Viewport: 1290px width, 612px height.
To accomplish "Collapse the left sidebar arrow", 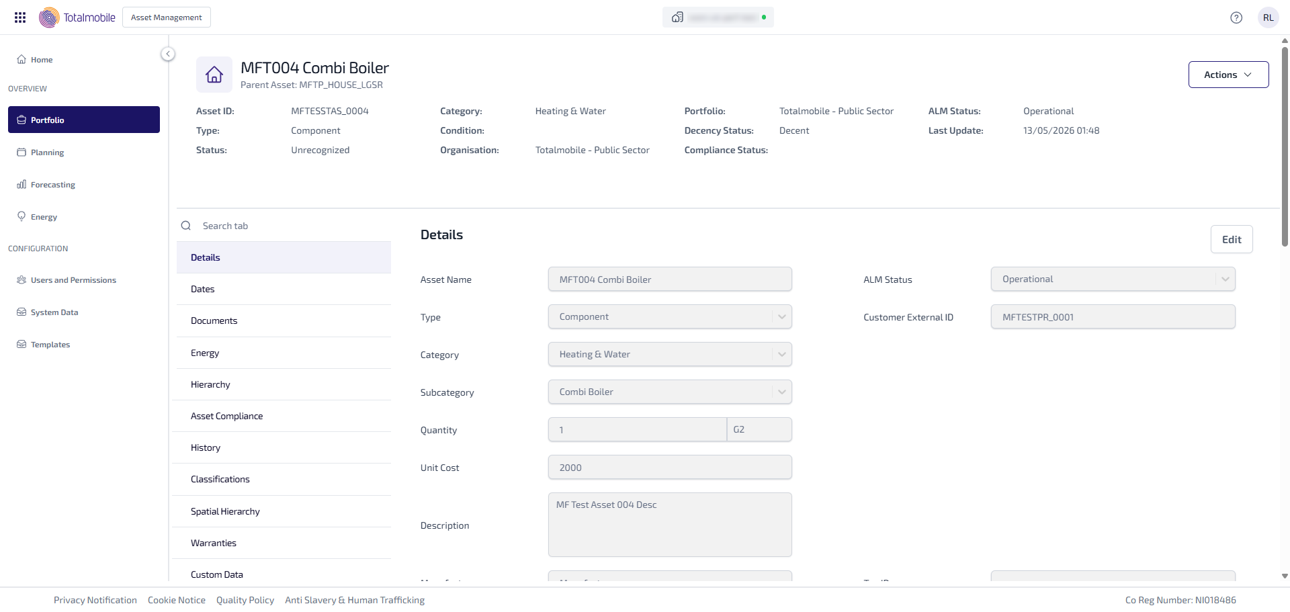I will coord(168,54).
